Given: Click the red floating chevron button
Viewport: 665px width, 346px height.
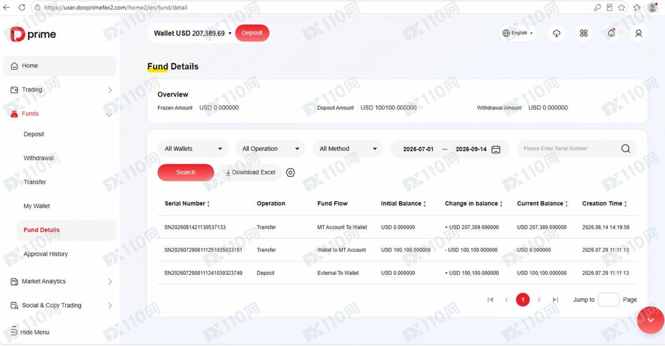Looking at the screenshot, I should (650, 320).
